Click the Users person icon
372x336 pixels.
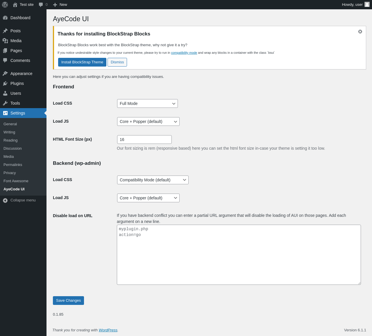click(x=5, y=93)
